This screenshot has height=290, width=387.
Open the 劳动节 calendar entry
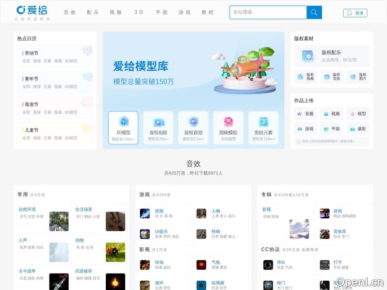30,53
